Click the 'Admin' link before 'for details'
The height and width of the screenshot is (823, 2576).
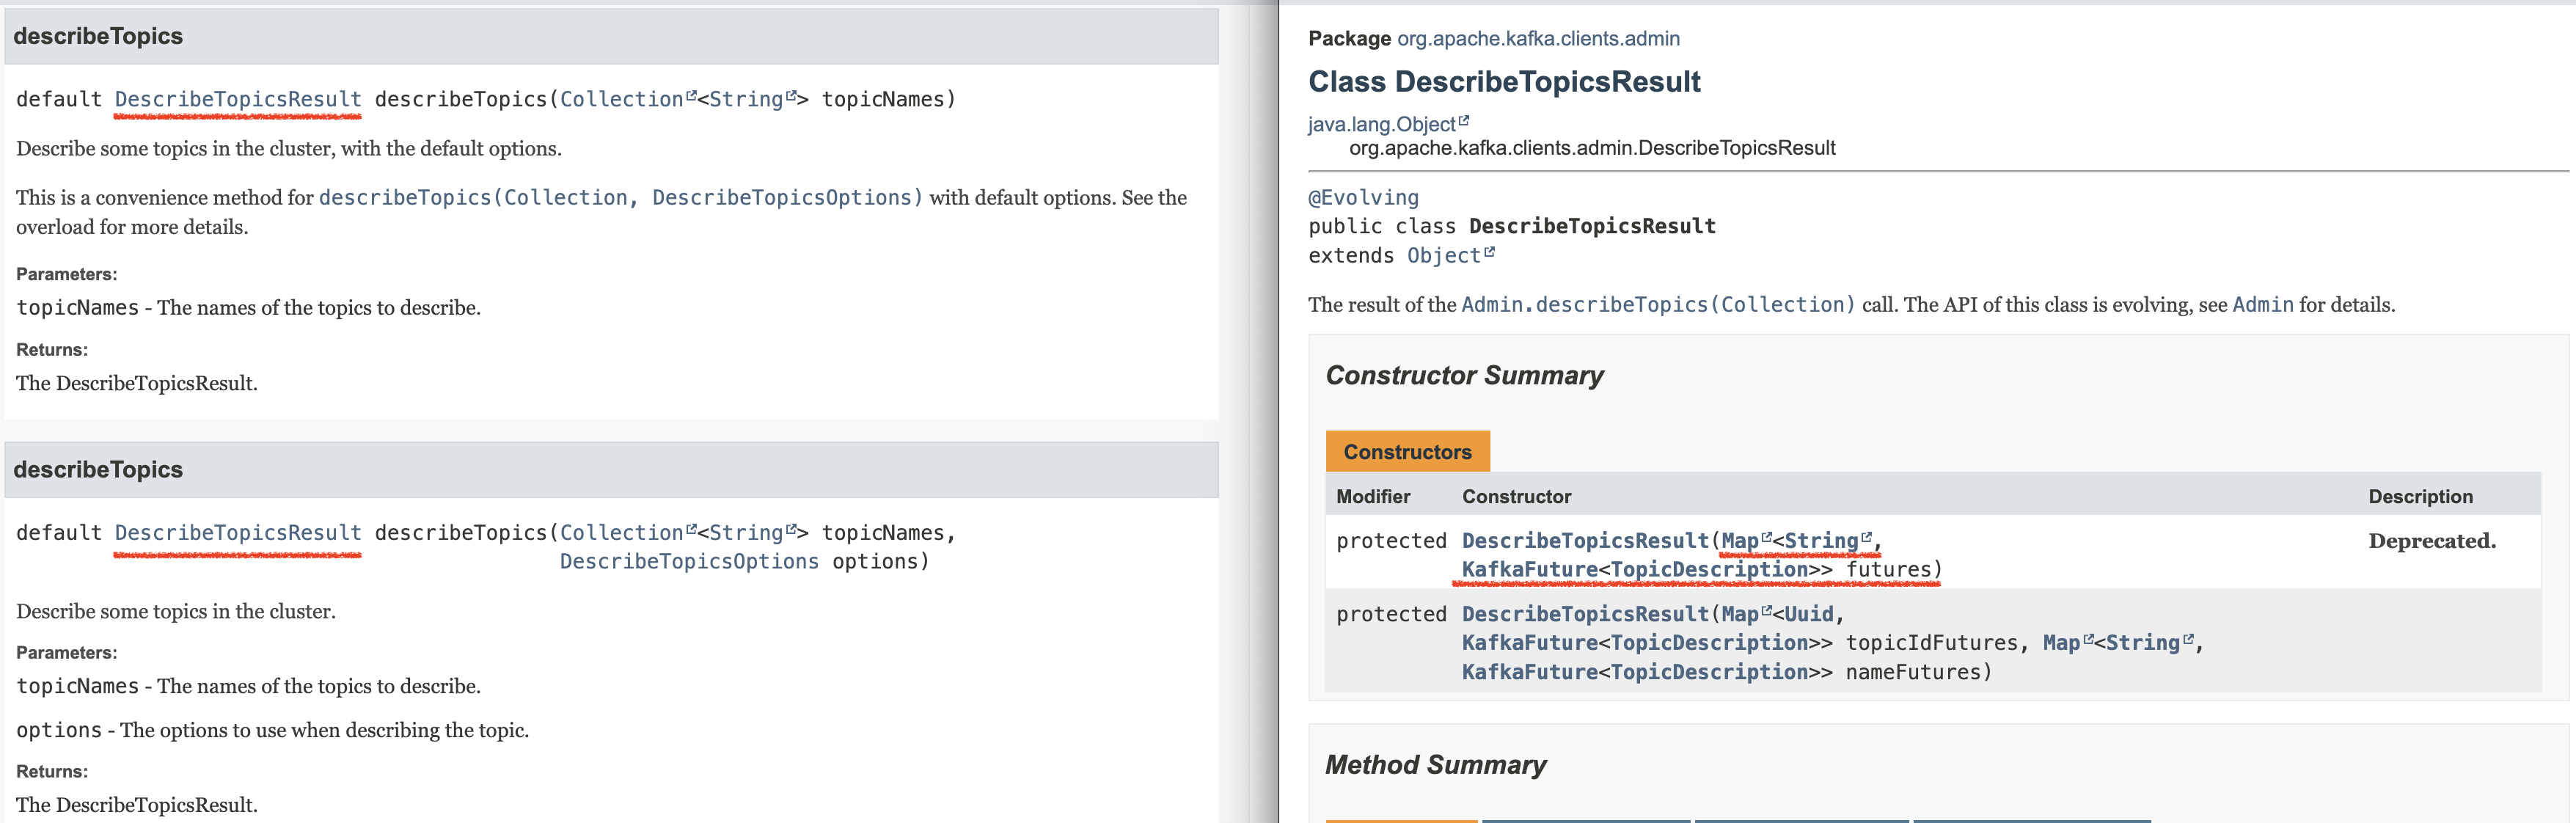(2262, 304)
